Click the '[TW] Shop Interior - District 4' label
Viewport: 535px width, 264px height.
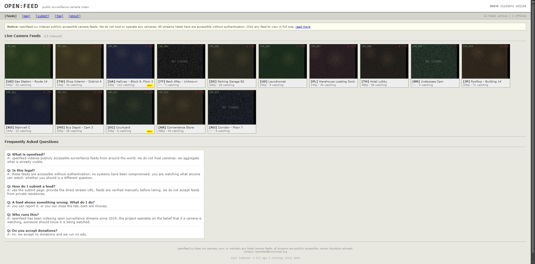click(x=79, y=81)
